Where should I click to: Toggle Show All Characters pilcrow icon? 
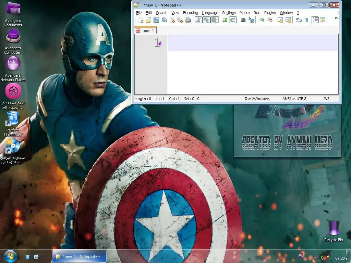click(306, 20)
